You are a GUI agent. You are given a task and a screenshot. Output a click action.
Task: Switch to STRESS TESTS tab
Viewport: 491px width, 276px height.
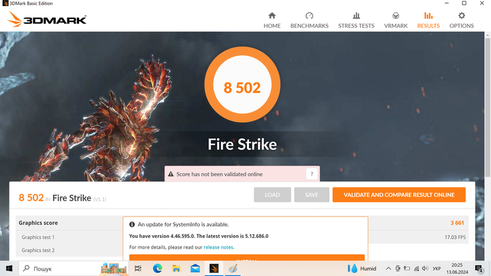(356, 20)
